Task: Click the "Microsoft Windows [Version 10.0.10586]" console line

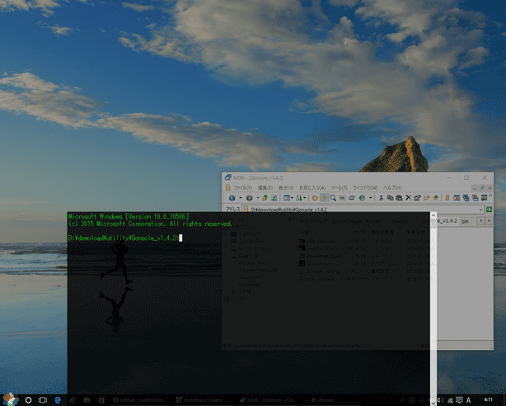Action: [129, 216]
